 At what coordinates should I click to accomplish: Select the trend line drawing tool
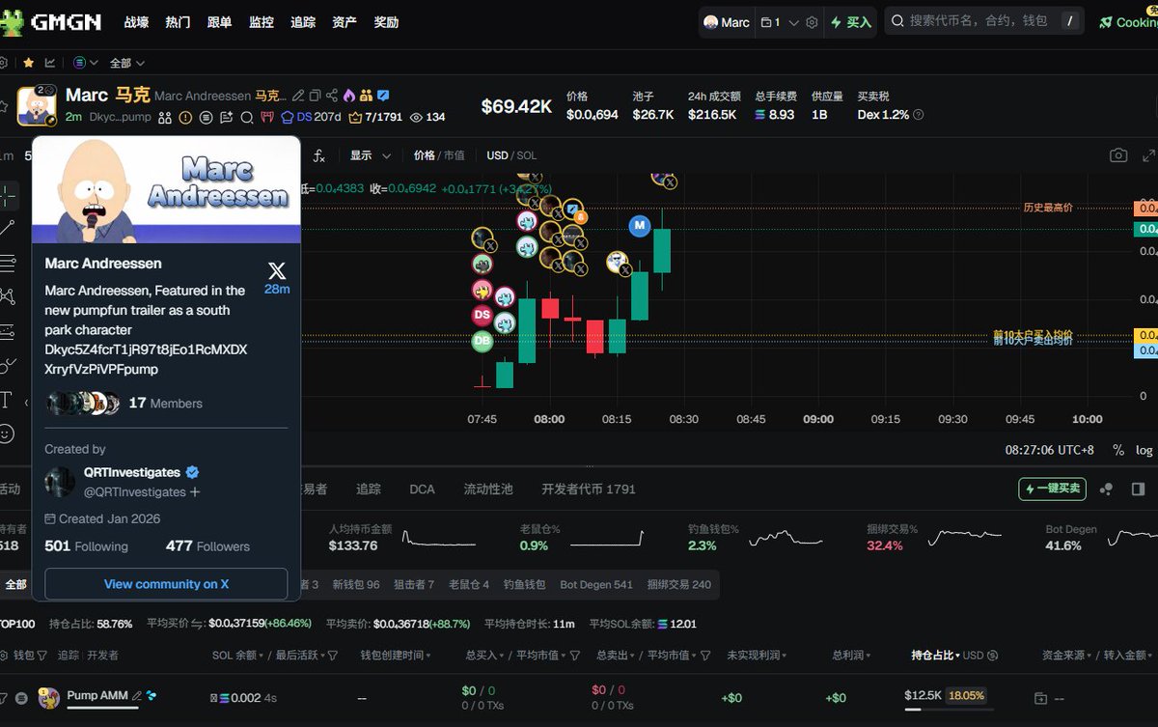pyautogui.click(x=8, y=229)
